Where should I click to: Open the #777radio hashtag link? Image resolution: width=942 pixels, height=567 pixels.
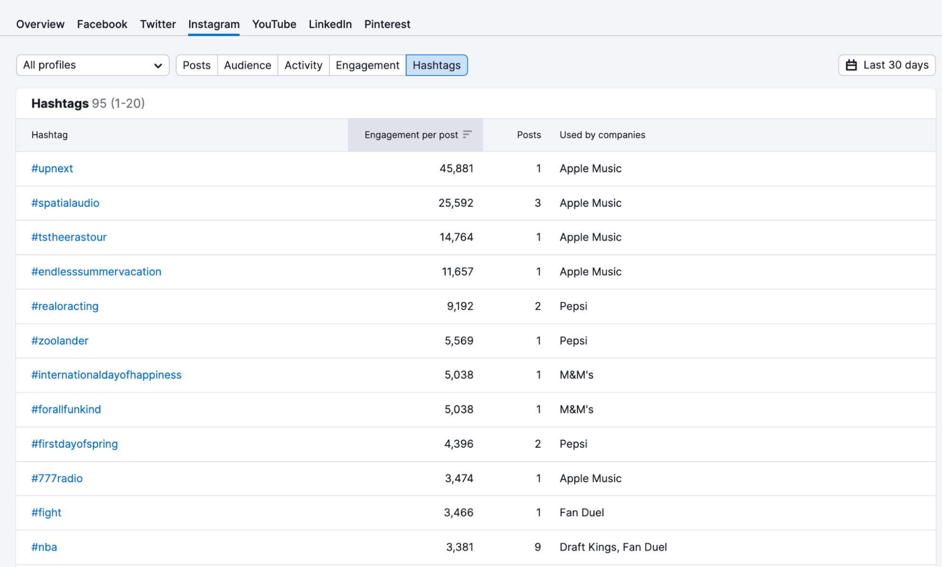tap(57, 478)
